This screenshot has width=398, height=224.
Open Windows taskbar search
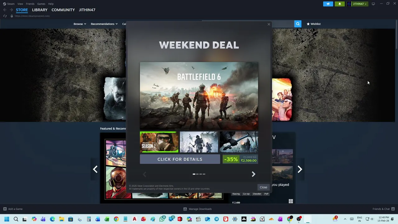tap(16, 219)
